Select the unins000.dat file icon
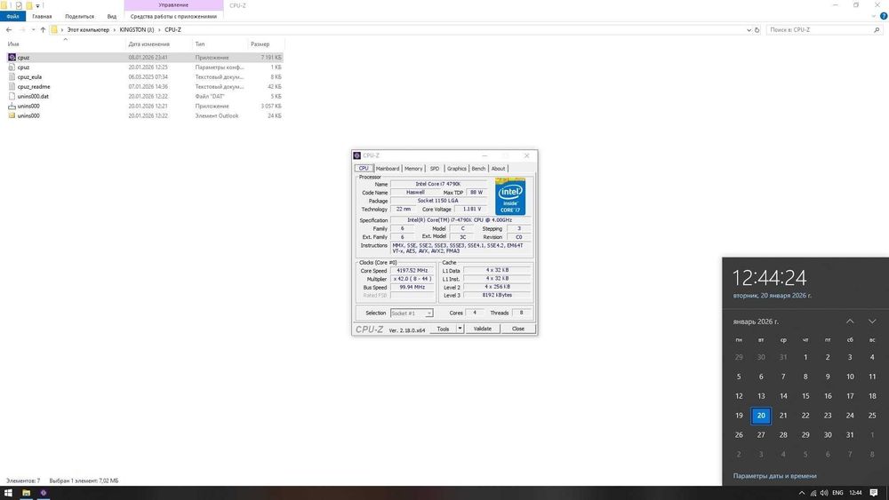This screenshot has width=889, height=500. [12, 96]
